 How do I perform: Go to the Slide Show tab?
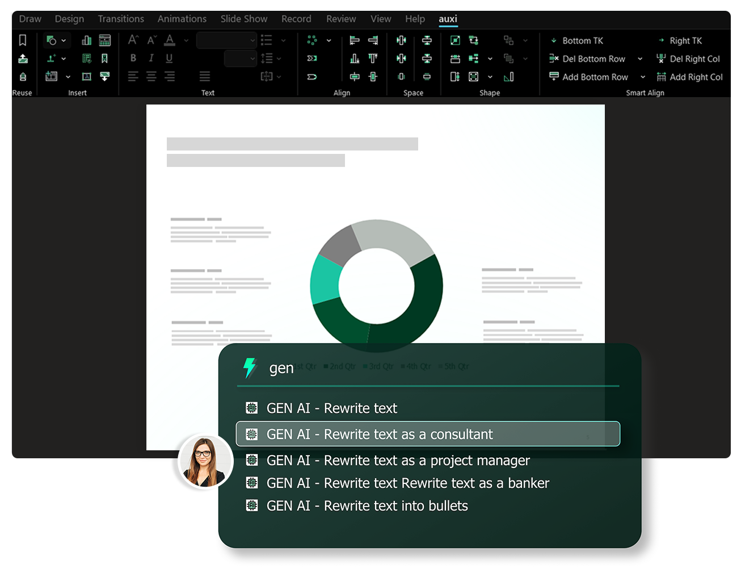244,19
